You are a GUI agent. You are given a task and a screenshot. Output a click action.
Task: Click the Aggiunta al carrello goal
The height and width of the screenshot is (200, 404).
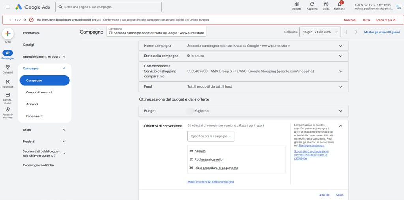(208, 159)
